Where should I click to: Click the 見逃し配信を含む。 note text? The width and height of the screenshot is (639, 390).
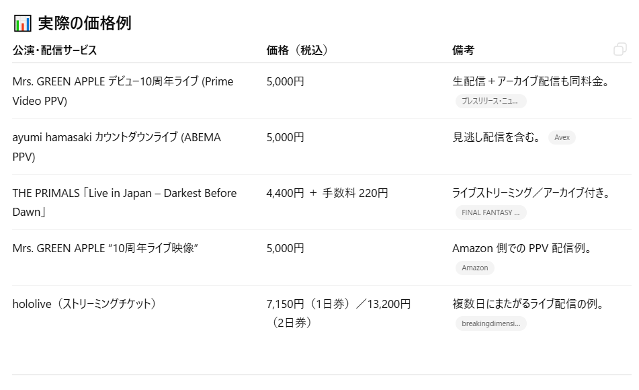(497, 137)
